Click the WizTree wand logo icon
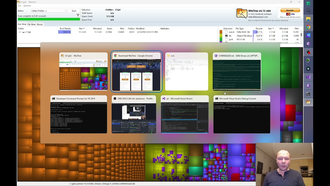Viewport: 330px width, 186px height. click(242, 14)
